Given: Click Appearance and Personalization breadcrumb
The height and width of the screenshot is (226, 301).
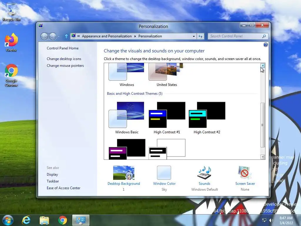Looking at the screenshot, I should pos(107,36).
